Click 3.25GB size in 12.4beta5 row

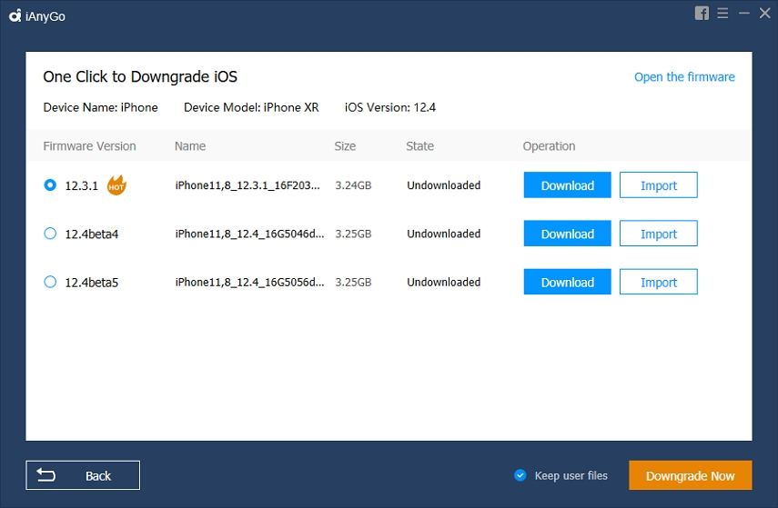pos(353,282)
